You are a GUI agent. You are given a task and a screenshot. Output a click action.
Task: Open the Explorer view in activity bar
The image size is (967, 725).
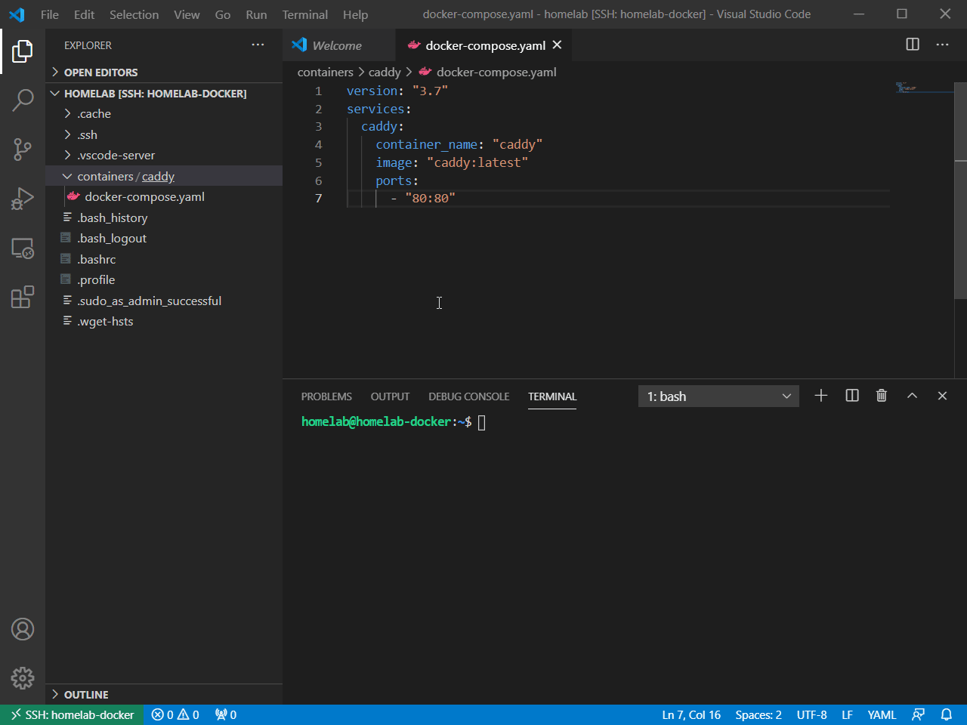[23, 51]
